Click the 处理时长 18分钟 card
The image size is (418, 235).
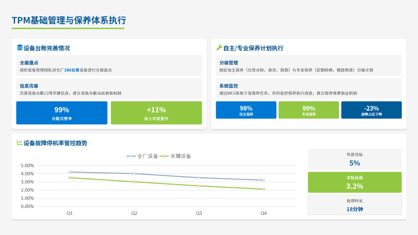(x=355, y=205)
